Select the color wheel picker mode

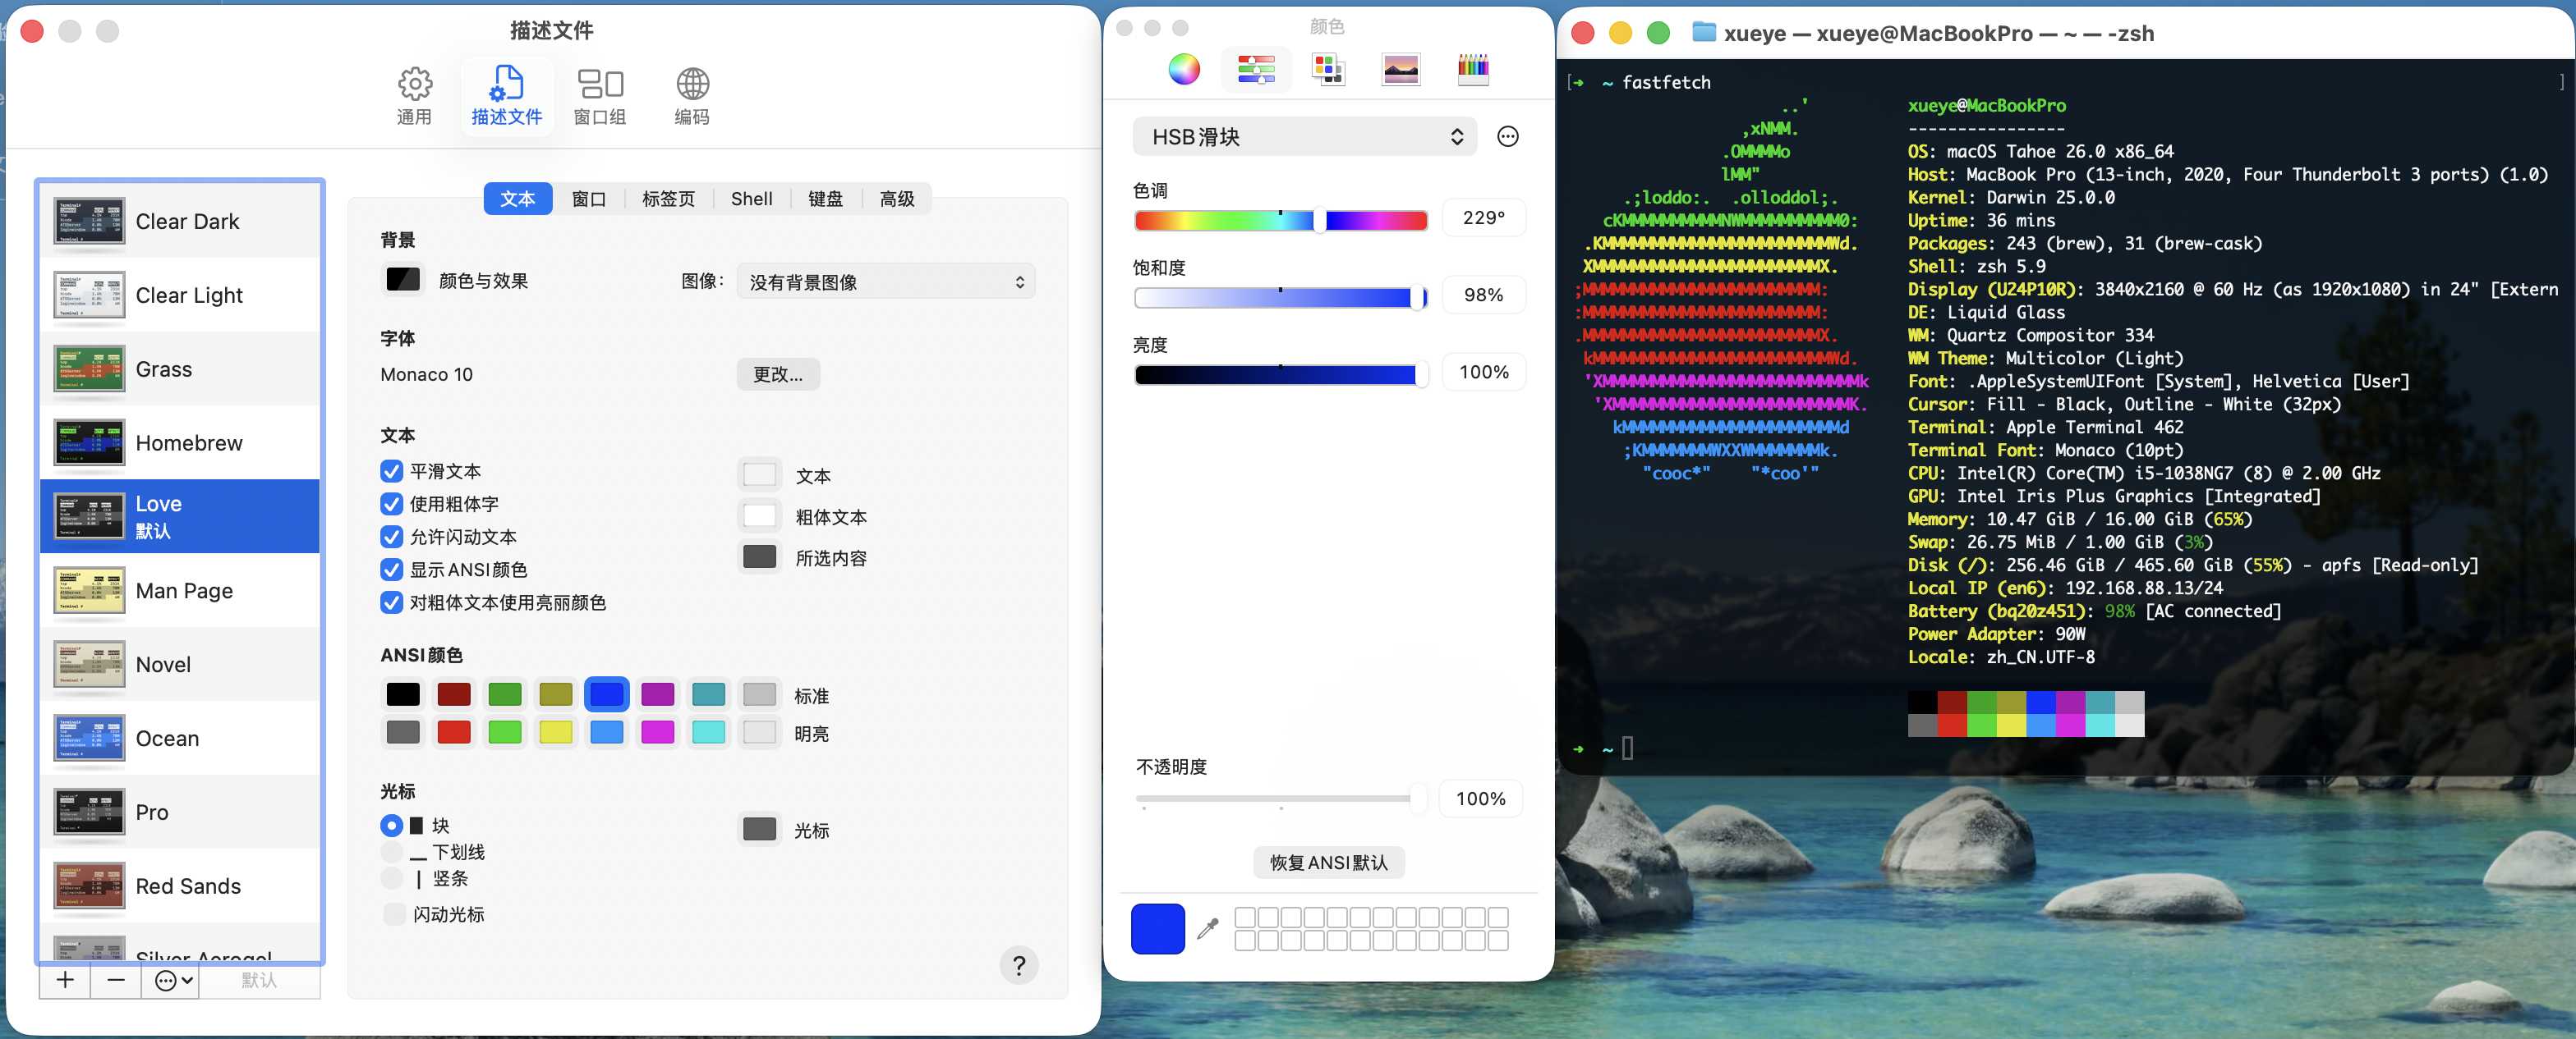click(x=1184, y=69)
